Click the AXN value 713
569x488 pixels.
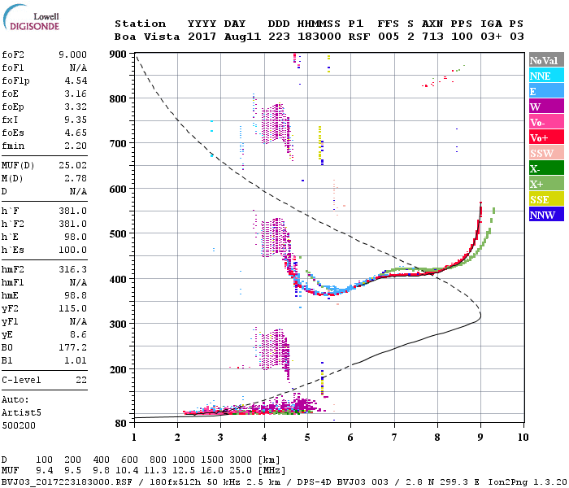(432, 37)
